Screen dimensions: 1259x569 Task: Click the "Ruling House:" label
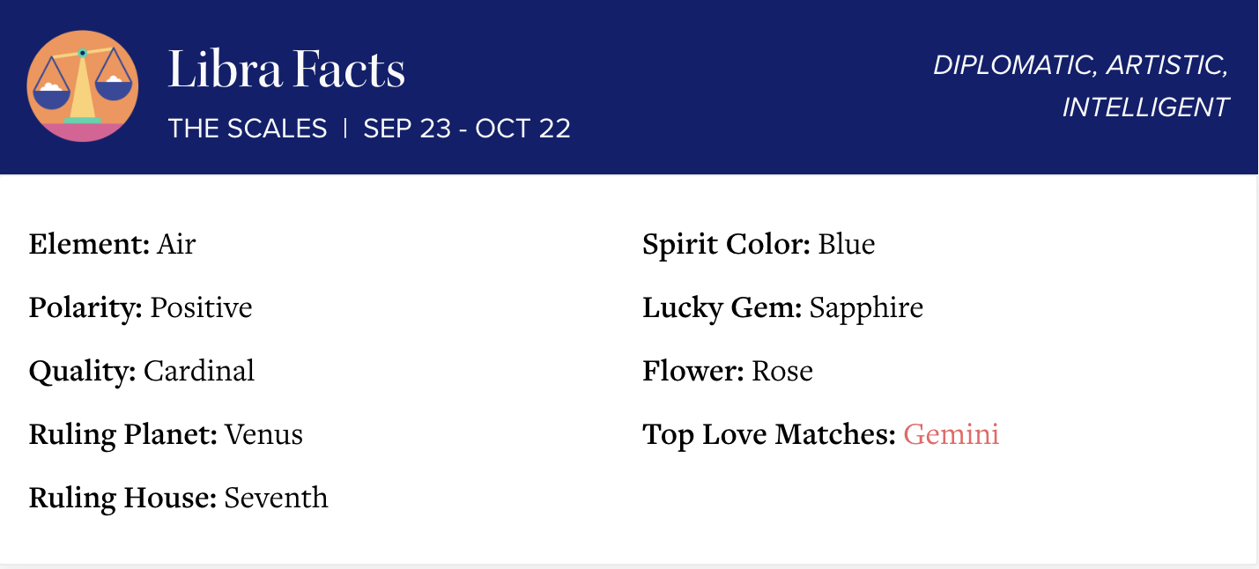coord(122,498)
